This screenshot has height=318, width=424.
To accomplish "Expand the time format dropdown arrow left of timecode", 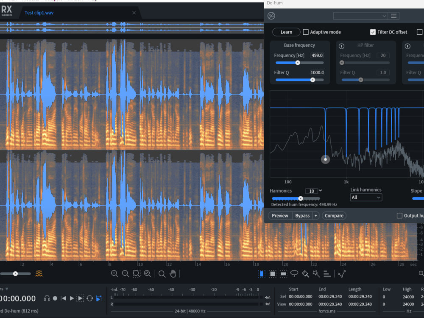I will click(7, 289).
